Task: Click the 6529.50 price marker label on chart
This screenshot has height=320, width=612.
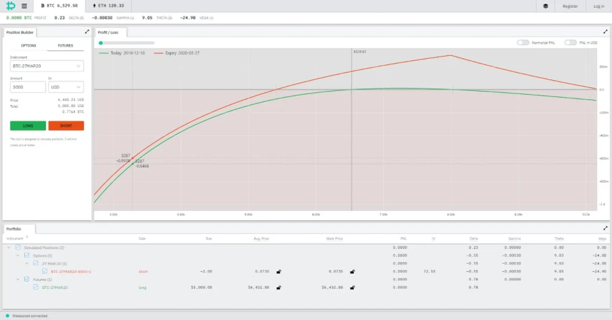Action: [x=360, y=52]
